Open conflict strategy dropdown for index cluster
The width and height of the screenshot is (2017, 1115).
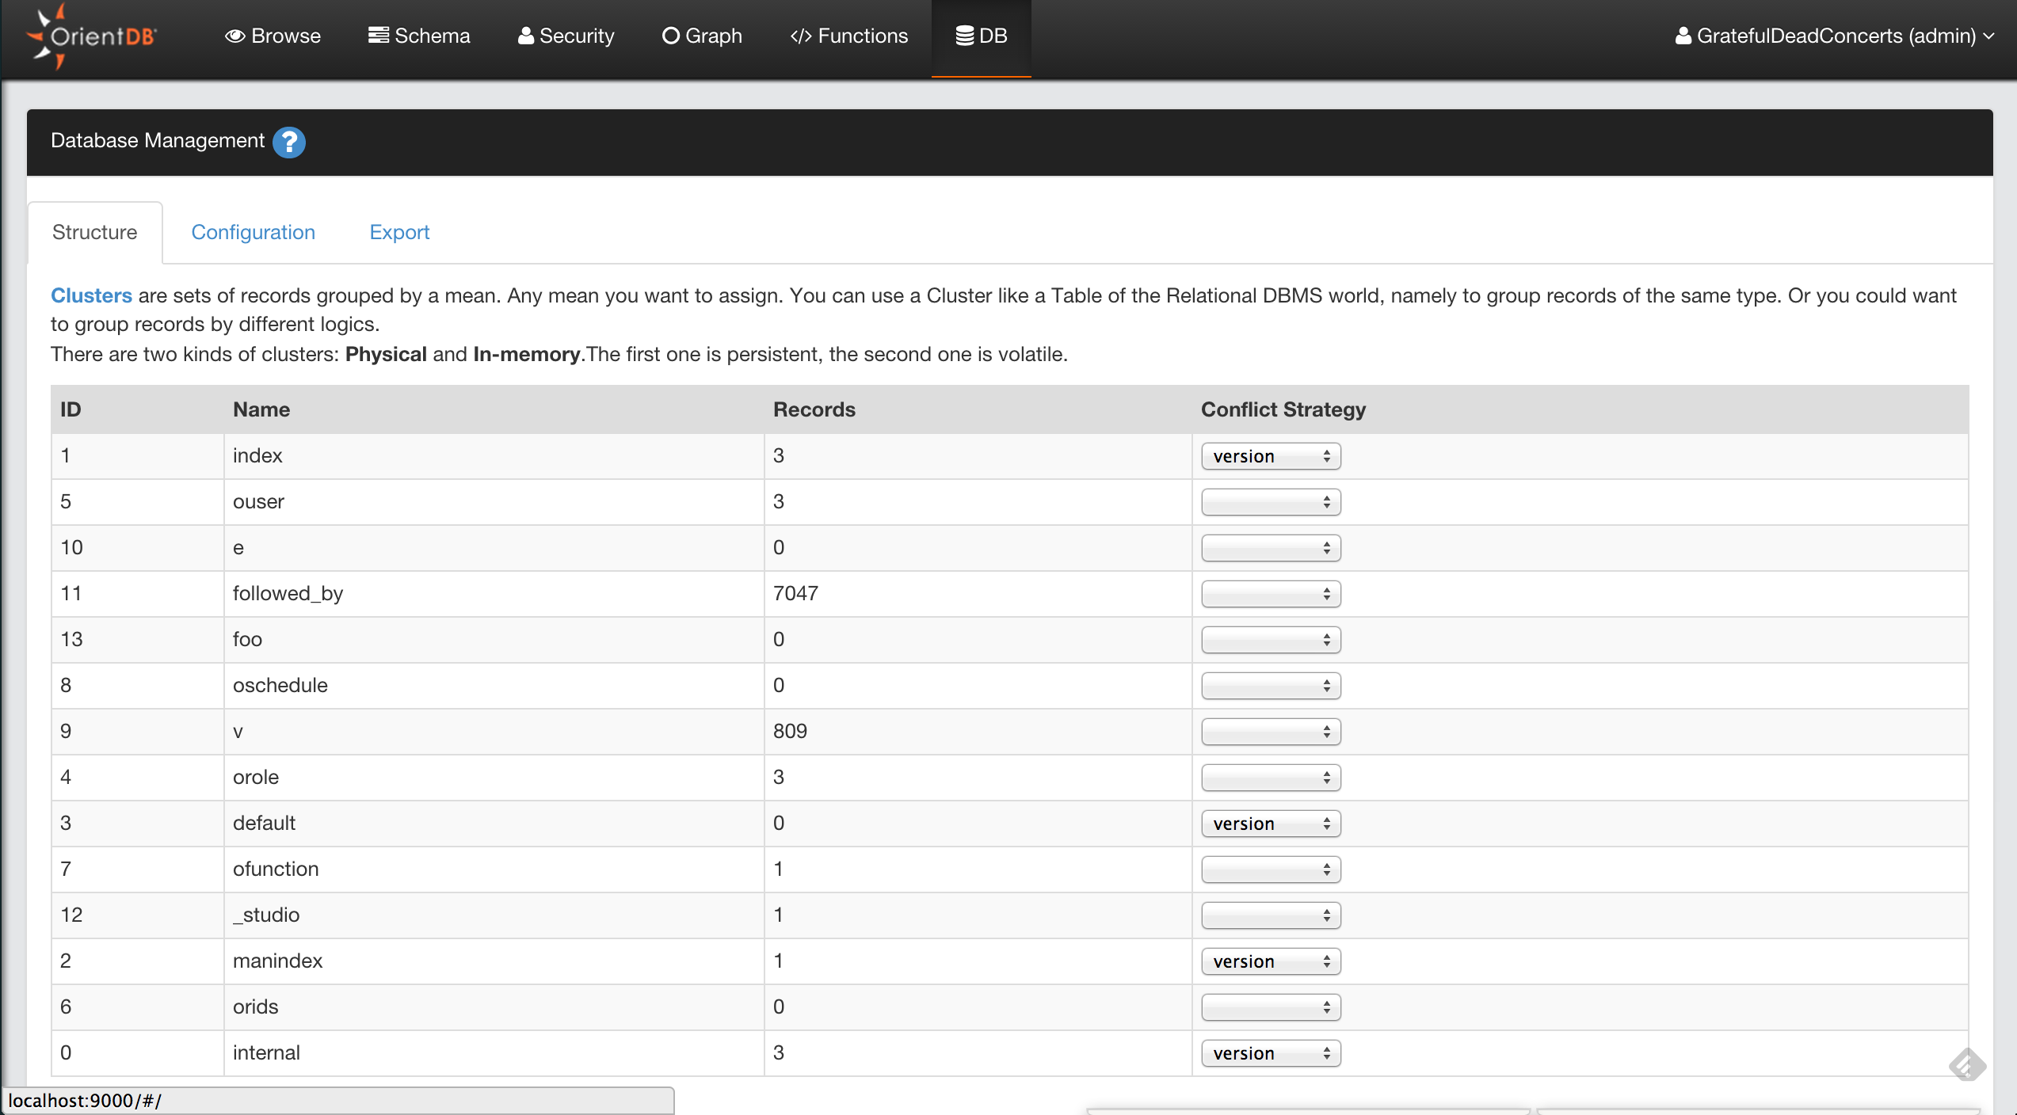(x=1270, y=456)
